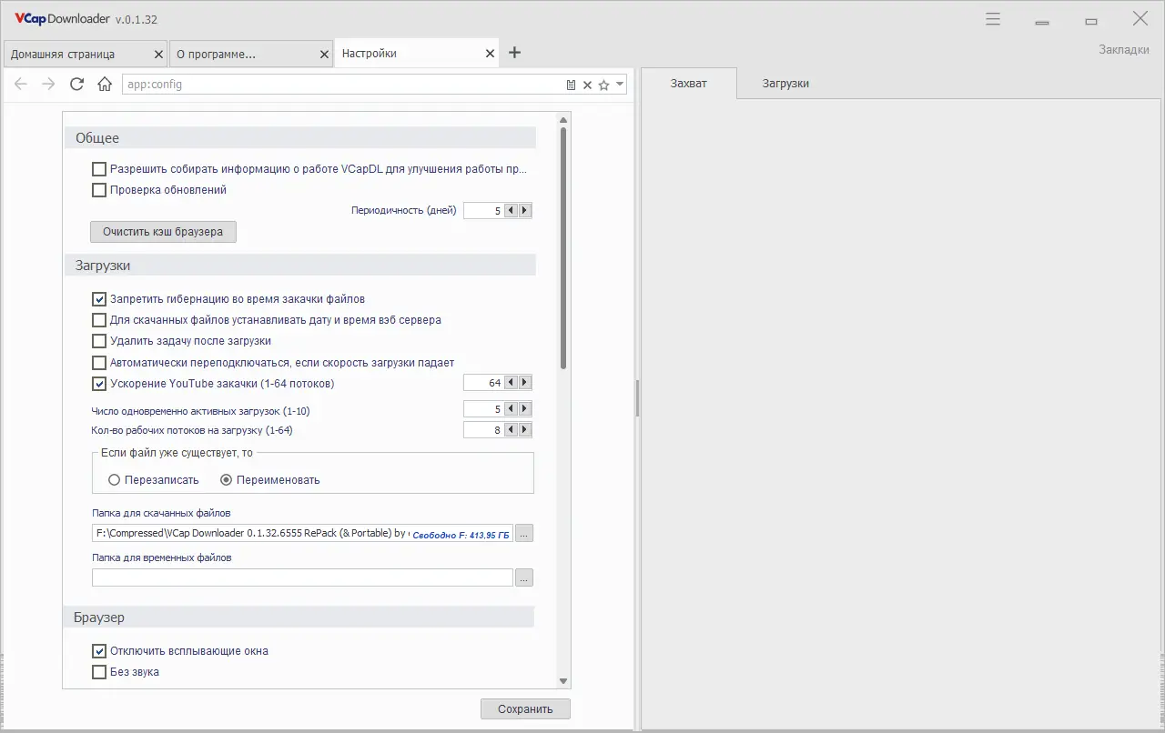Enable setting web server date for files
The height and width of the screenshot is (733, 1165).
(x=99, y=320)
